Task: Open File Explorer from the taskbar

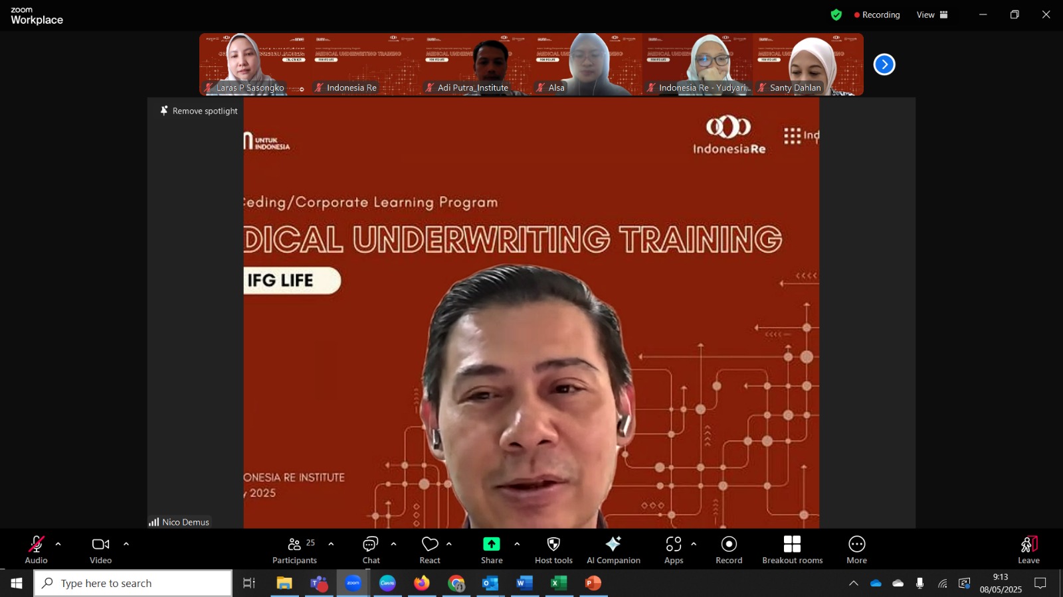Action: [x=284, y=583]
